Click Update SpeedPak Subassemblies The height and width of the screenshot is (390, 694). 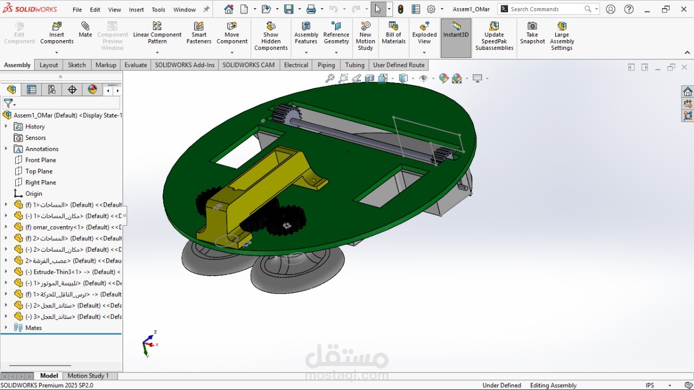tap(494, 36)
